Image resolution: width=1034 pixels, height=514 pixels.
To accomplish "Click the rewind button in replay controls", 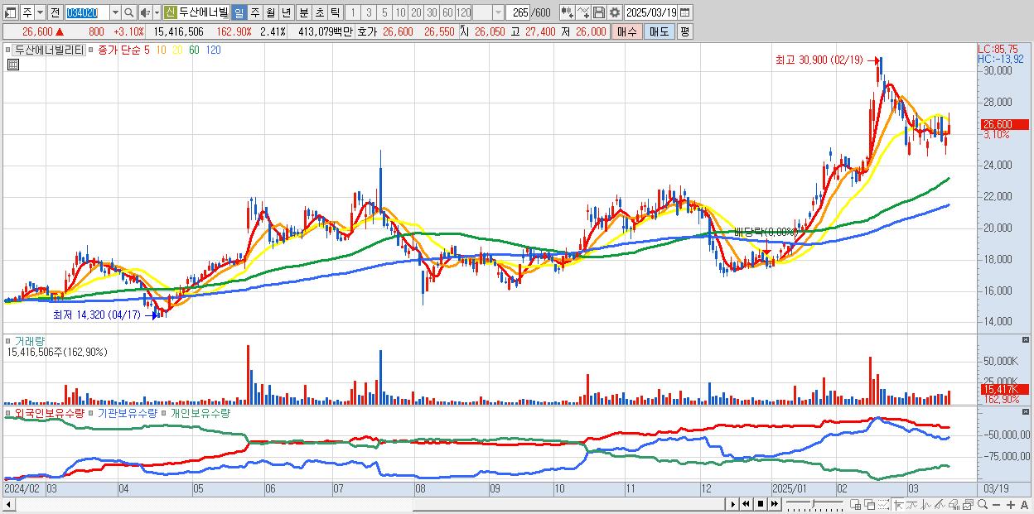I will coord(746,504).
